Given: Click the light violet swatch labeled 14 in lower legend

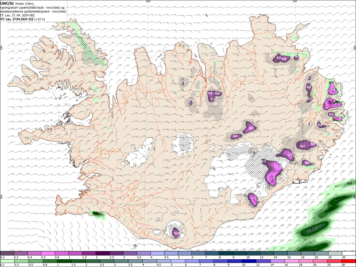Looking at the screenshot, I should pos(277,261).
